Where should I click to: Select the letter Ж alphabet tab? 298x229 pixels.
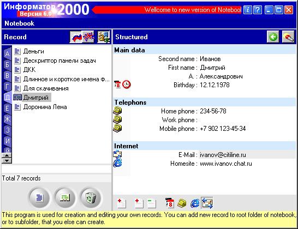[x=7, y=119]
